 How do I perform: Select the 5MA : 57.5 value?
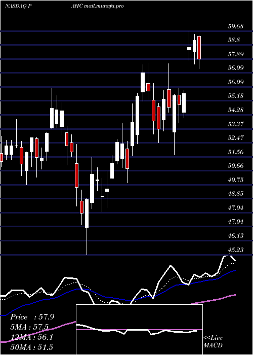pos(29,327)
